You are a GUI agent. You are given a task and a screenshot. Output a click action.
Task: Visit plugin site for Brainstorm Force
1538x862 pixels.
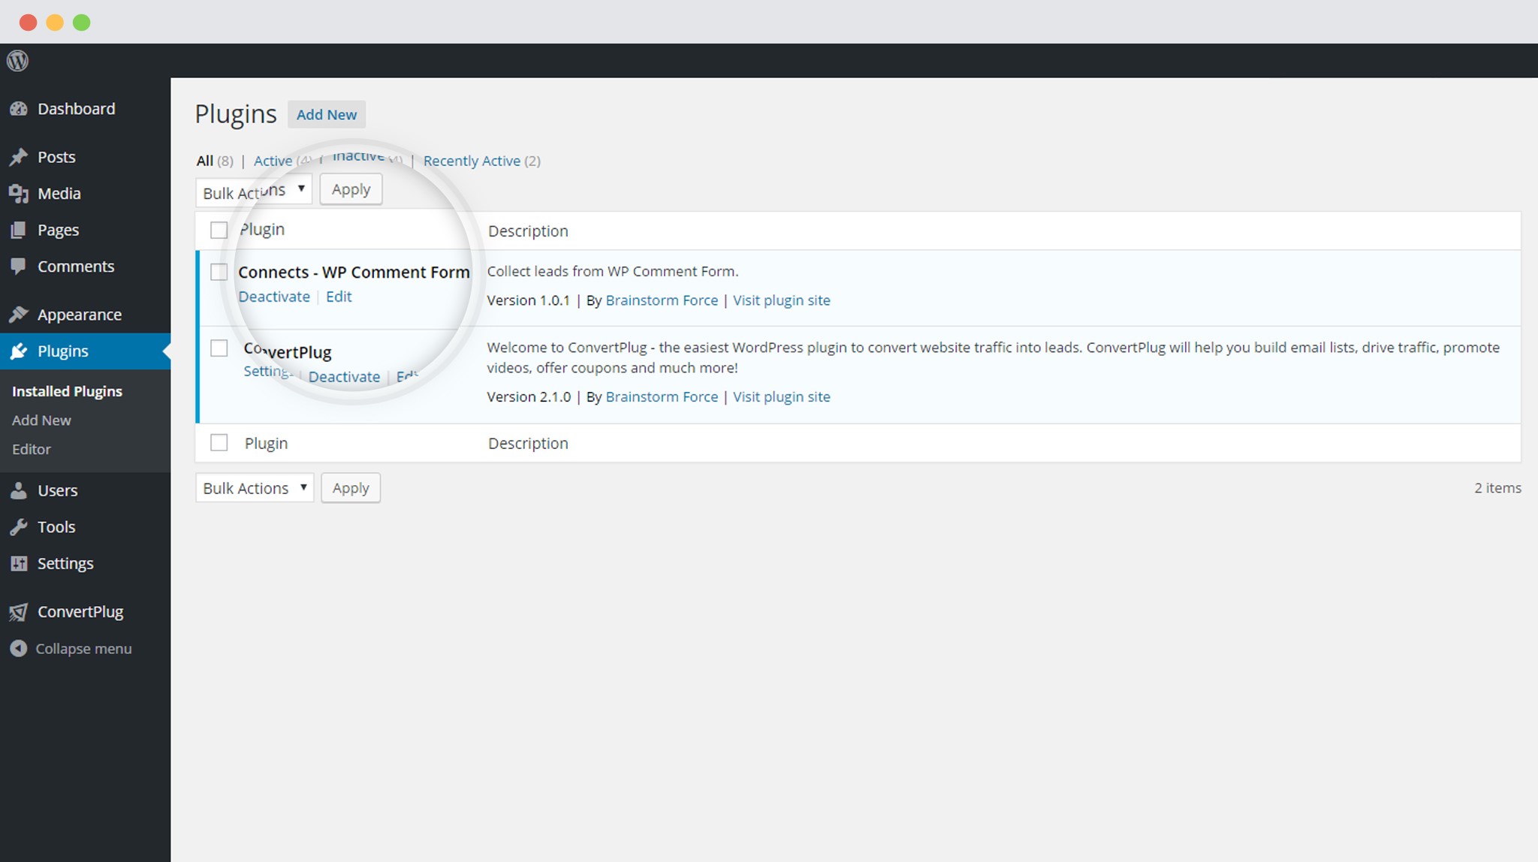pyautogui.click(x=782, y=300)
